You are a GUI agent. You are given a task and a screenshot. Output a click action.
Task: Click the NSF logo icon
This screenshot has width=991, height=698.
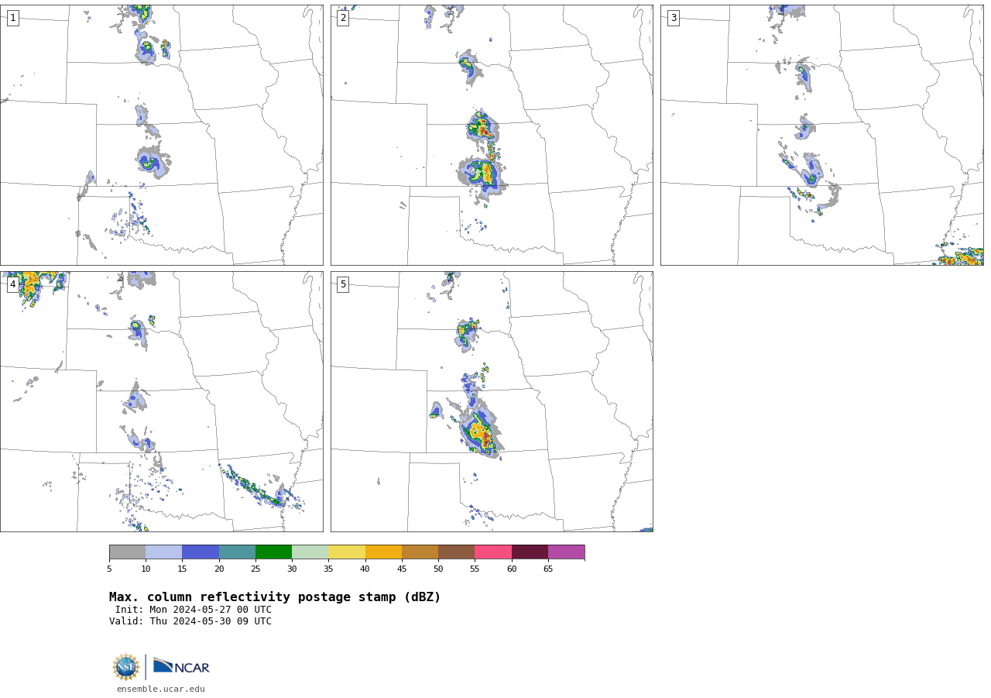click(x=126, y=667)
